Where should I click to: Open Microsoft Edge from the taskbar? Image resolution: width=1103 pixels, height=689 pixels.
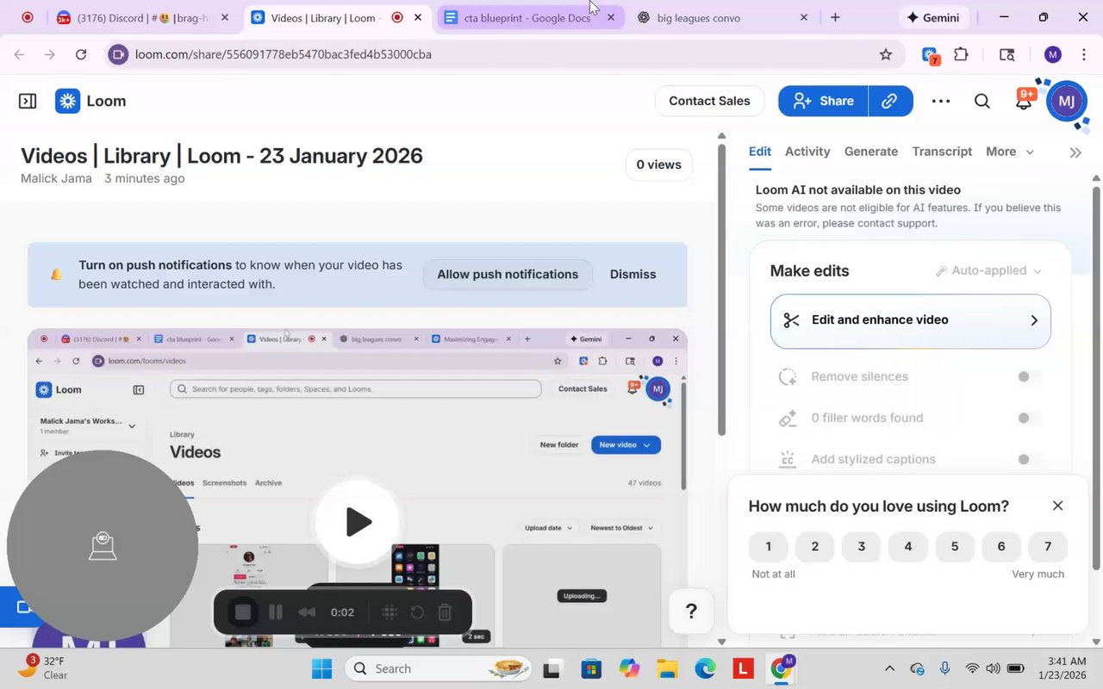pos(705,668)
